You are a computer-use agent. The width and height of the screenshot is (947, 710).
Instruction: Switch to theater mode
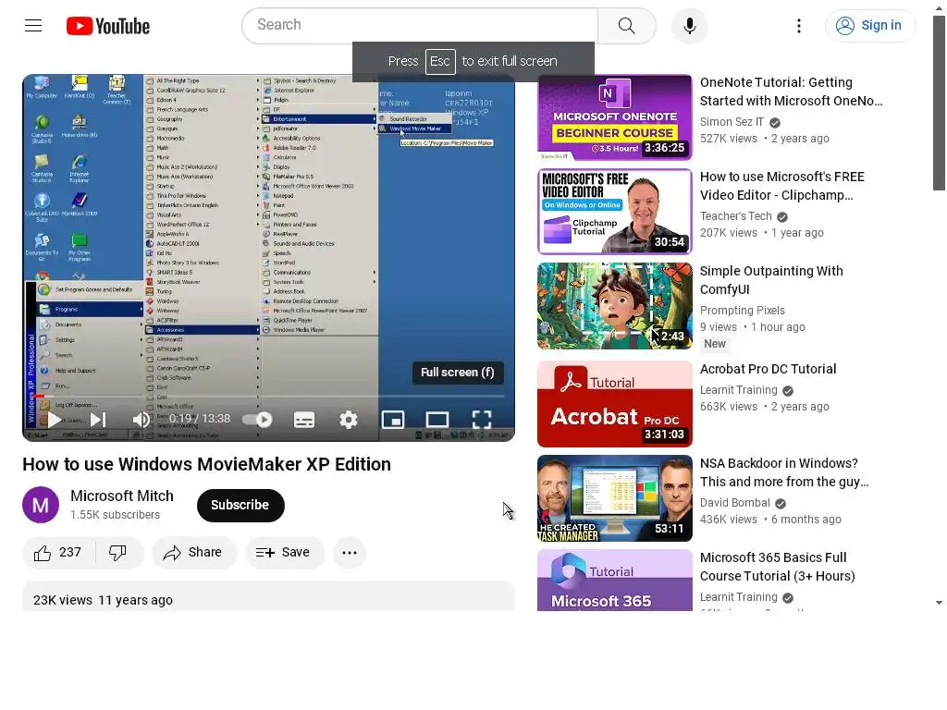tap(437, 420)
